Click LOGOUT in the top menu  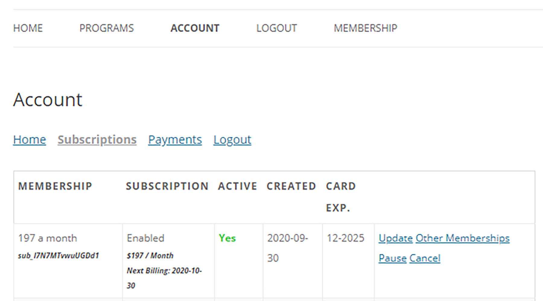click(x=276, y=28)
